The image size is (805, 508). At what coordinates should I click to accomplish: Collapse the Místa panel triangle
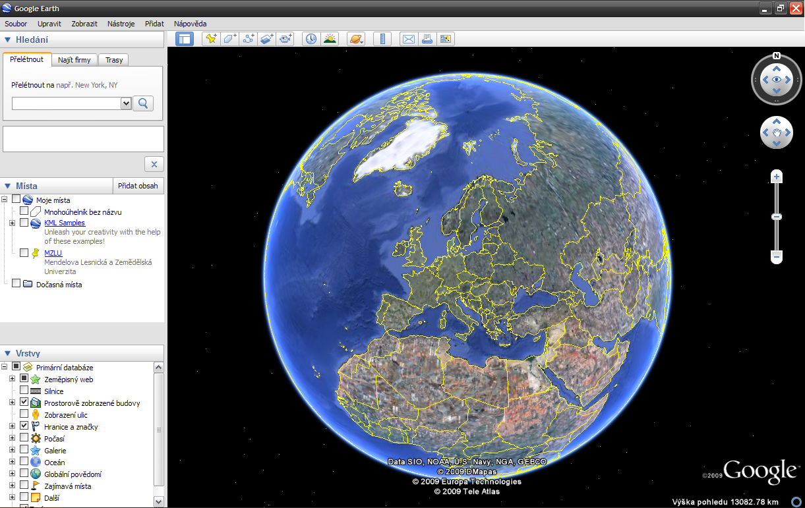(x=8, y=186)
